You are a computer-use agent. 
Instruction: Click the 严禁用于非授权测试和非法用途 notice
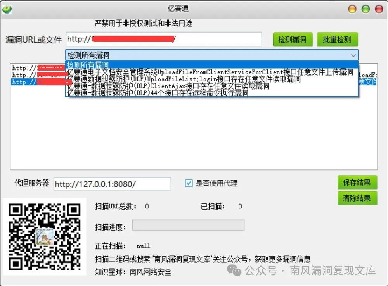(144, 23)
